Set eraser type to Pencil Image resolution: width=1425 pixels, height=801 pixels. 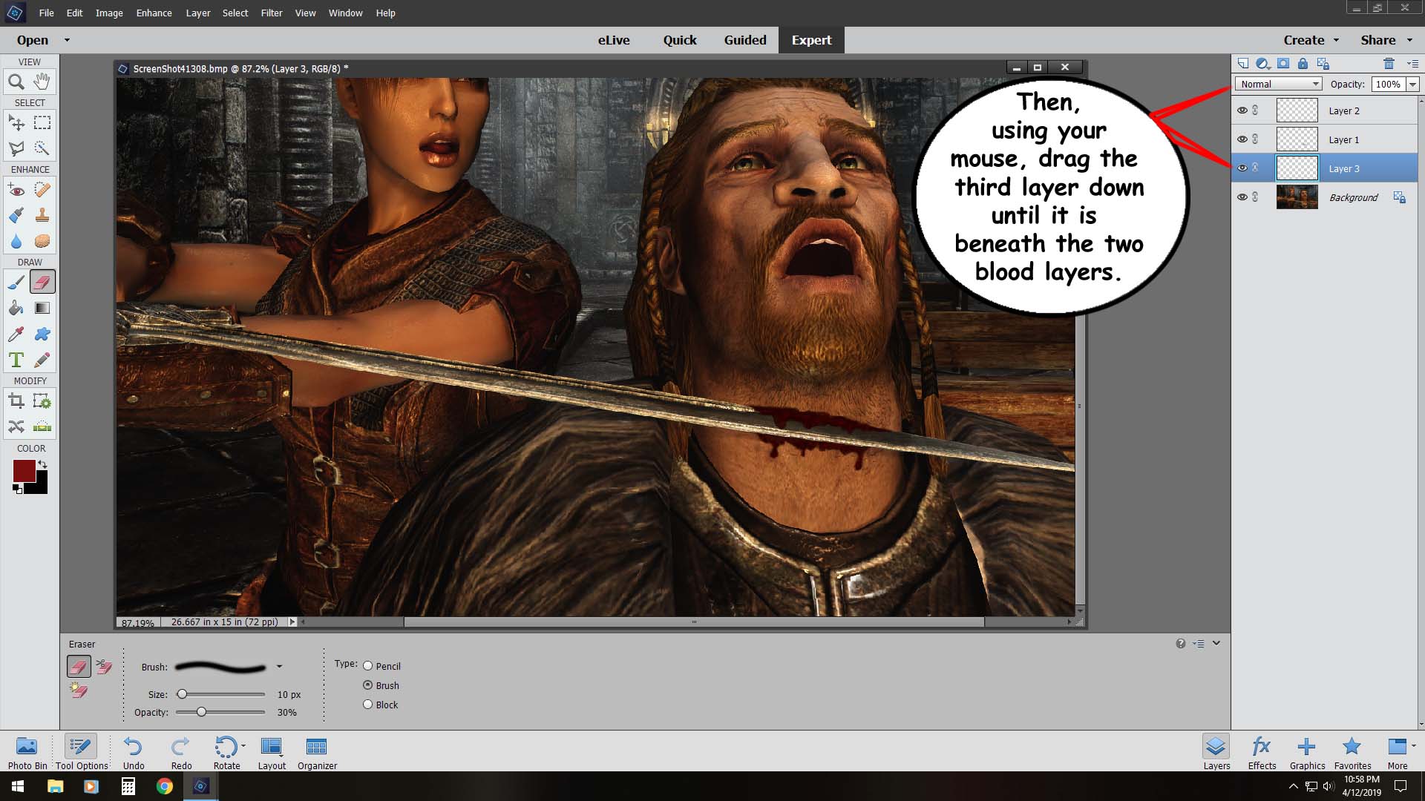coord(367,666)
